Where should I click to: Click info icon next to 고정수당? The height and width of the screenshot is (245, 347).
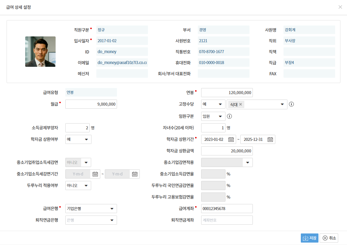click(291, 104)
